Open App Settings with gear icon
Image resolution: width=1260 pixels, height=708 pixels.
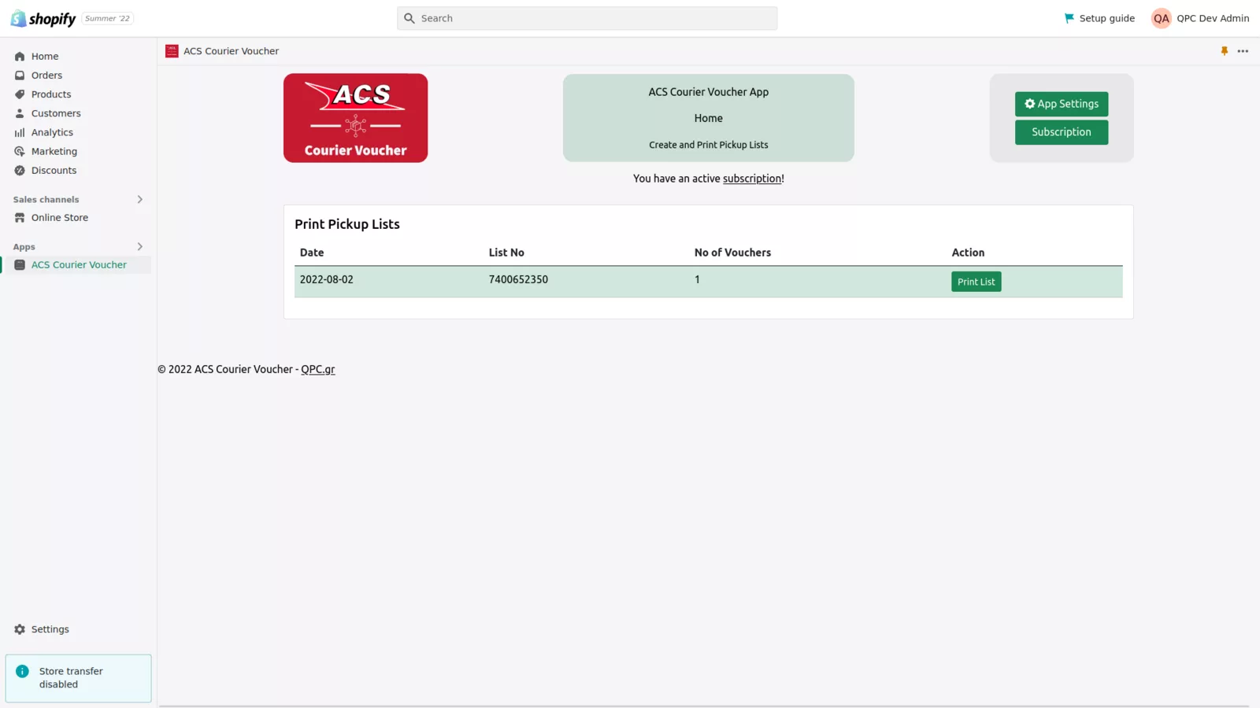click(1062, 104)
